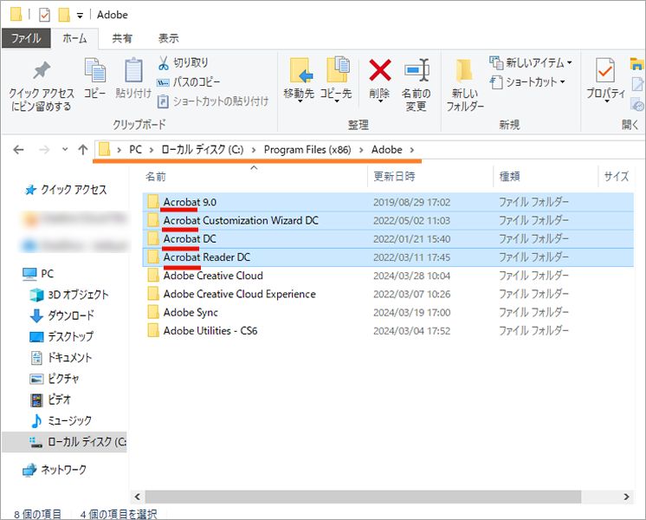Click the クイック アクセス star icon

(x=30, y=190)
